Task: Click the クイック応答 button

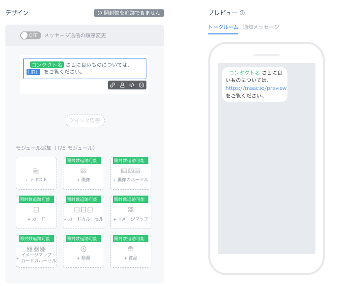Action: pyautogui.click(x=85, y=120)
